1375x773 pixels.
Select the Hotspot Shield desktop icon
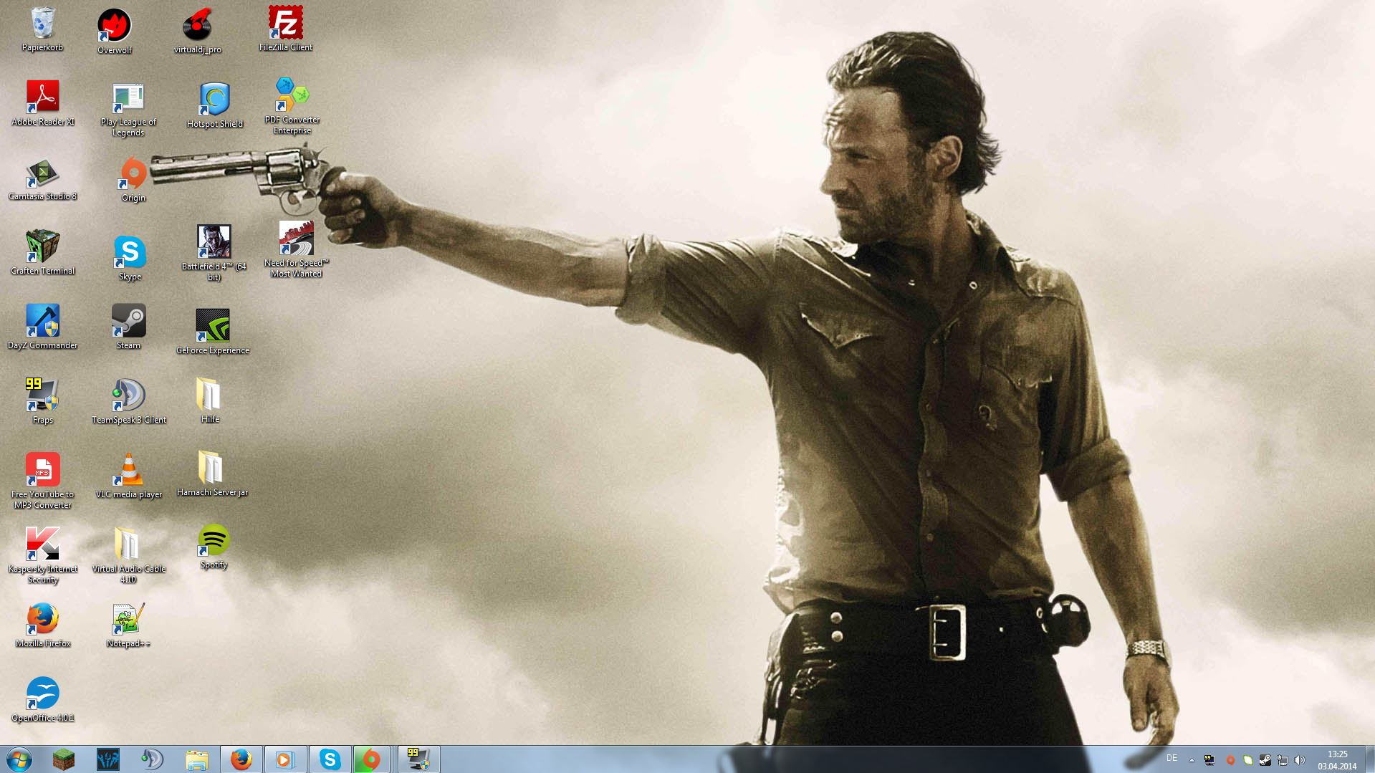pos(214,100)
